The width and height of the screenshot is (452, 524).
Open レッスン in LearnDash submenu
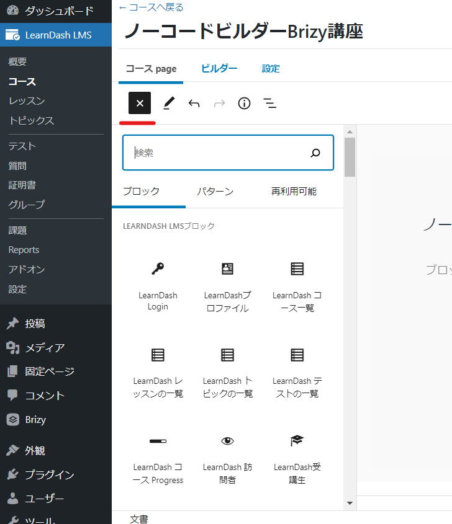pyautogui.click(x=27, y=101)
